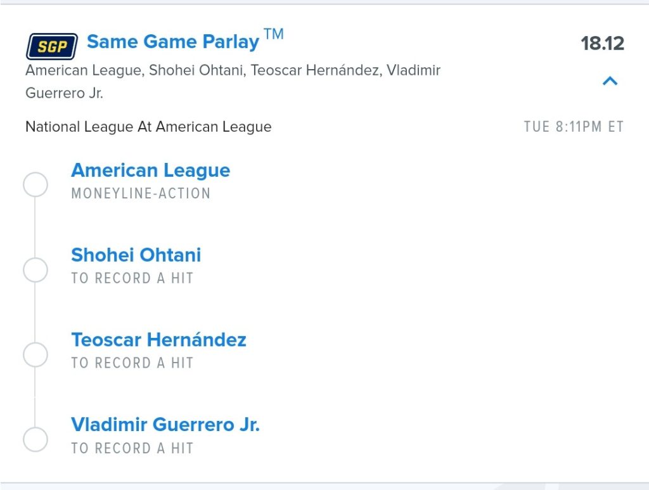Click the SGP badge icon
649x490 pixels.
tap(52, 46)
